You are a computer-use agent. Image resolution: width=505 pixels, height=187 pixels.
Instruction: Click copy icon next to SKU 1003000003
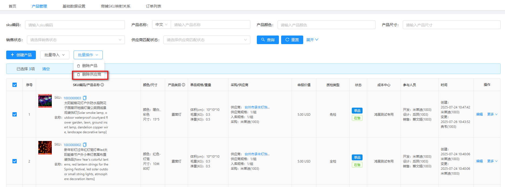85,98
